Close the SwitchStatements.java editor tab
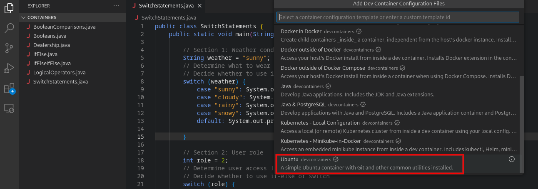Image resolution: width=538 pixels, height=189 pixels. (199, 6)
